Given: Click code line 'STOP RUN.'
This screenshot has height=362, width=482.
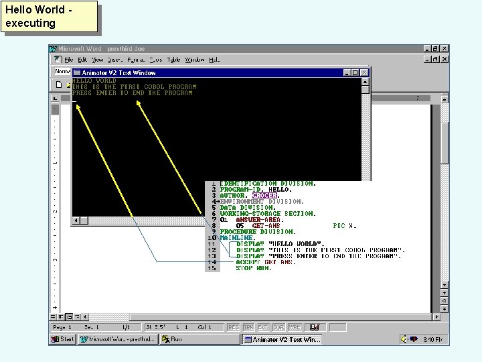Looking at the screenshot, I should click(x=254, y=268).
